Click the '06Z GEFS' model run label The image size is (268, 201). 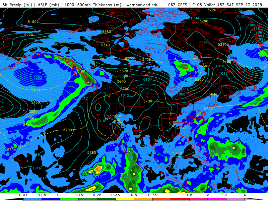(178, 5)
